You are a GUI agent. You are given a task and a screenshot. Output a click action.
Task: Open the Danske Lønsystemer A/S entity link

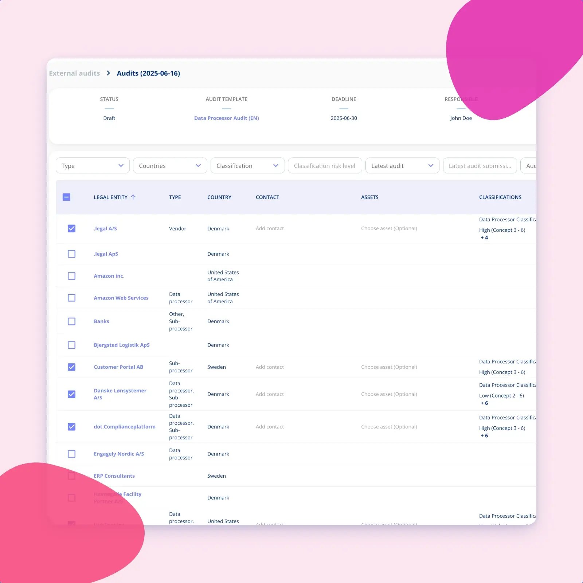pos(120,394)
